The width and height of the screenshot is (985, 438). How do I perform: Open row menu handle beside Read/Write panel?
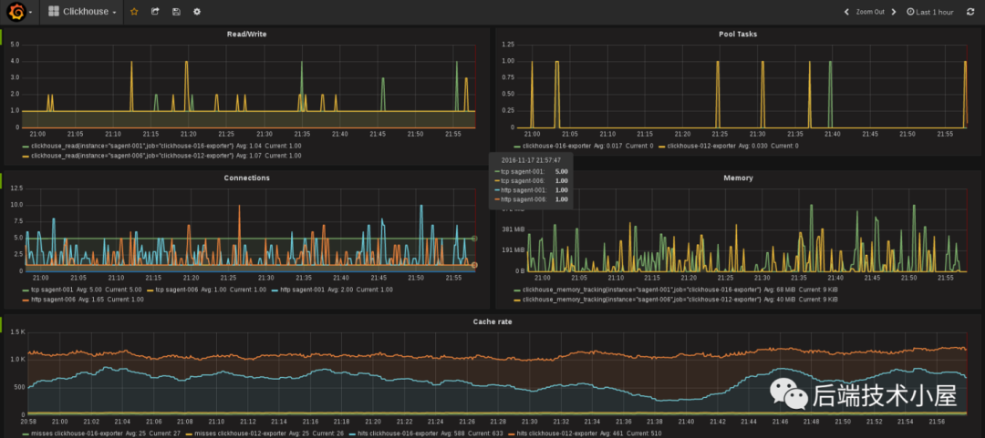point(1,36)
